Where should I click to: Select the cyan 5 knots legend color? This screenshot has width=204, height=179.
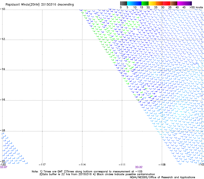[131, 3]
